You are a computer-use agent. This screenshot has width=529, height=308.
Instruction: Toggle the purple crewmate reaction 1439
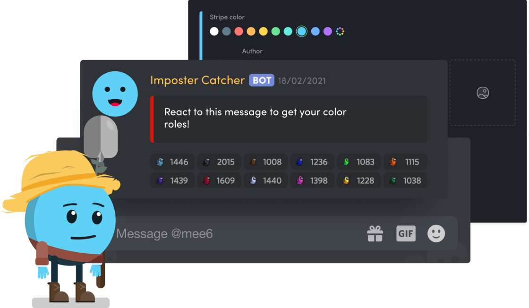point(172,180)
